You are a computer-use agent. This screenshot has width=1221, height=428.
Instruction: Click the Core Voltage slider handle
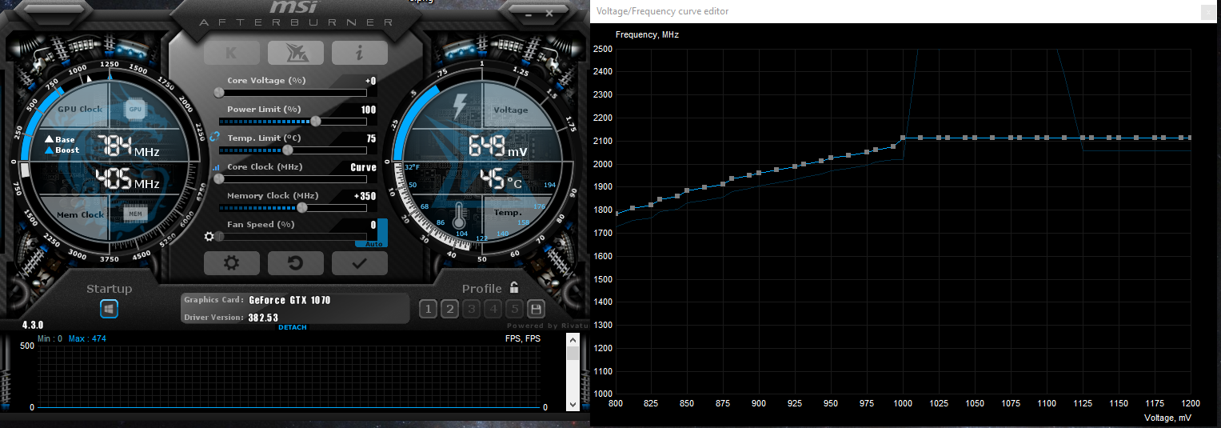click(x=220, y=92)
